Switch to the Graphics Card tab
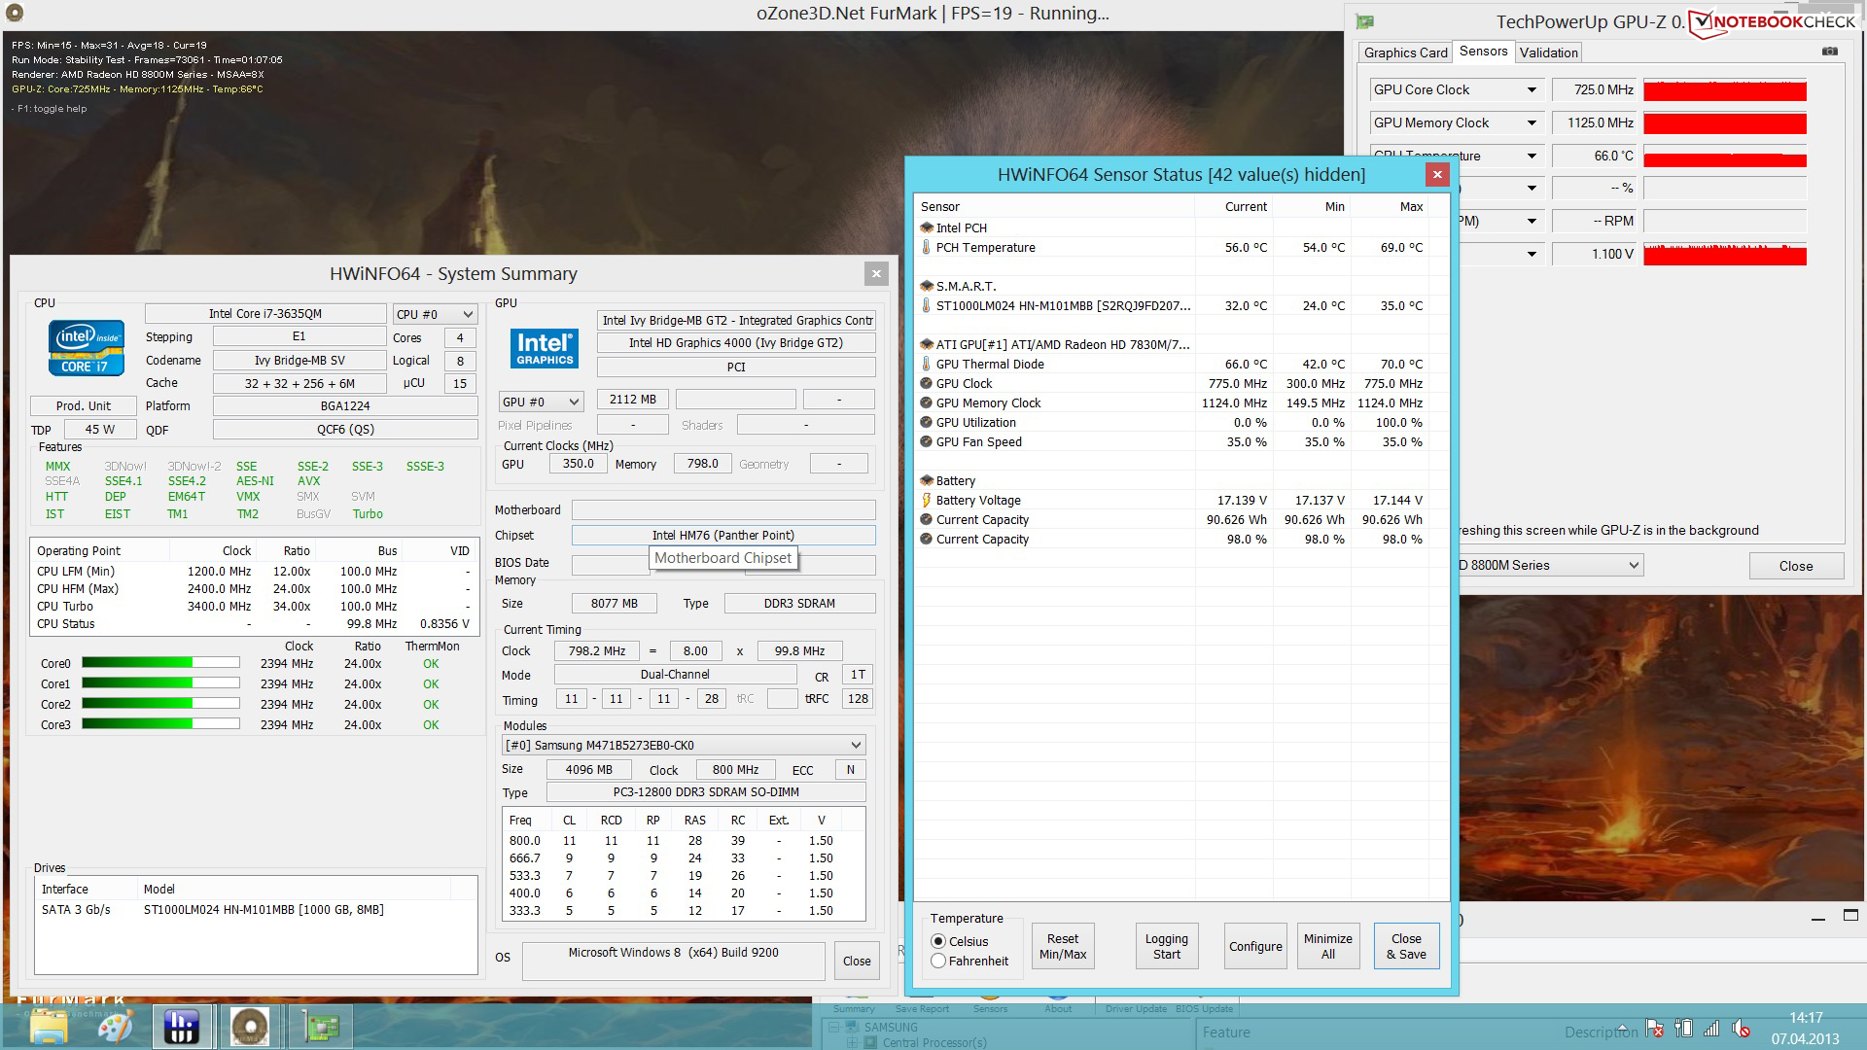This screenshot has width=1867, height=1050. (1405, 52)
